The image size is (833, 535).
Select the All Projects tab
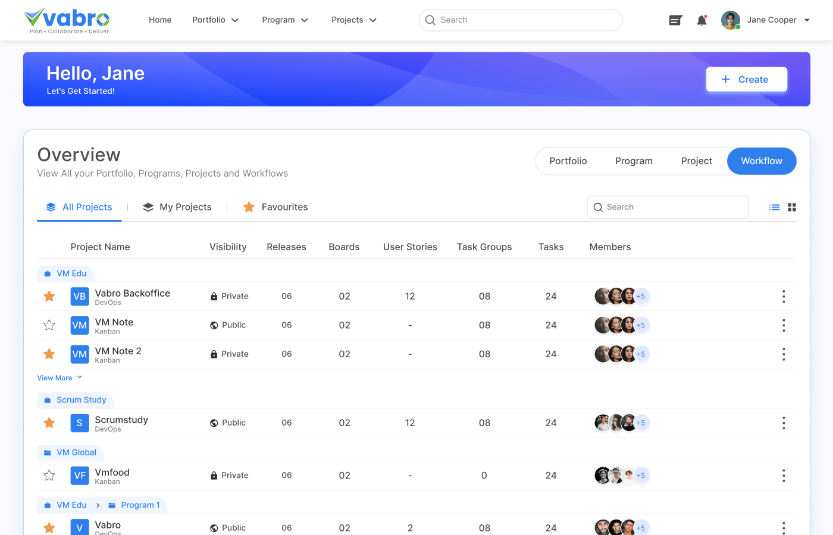tap(79, 207)
